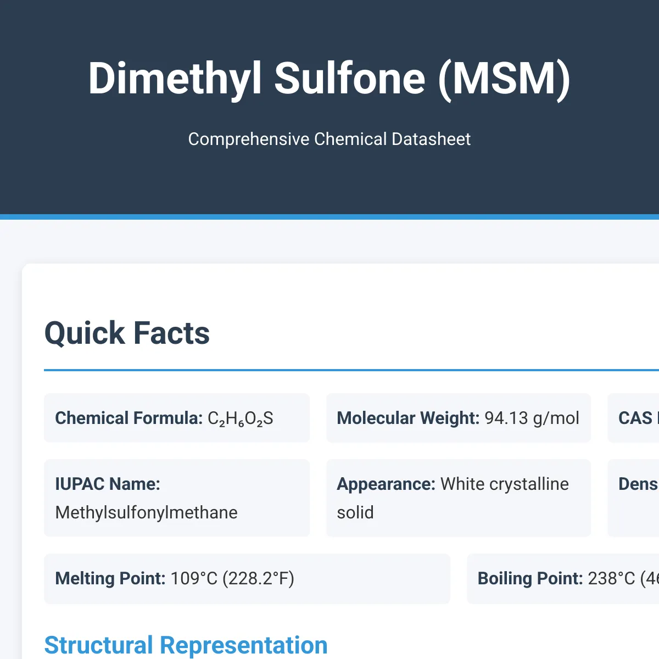Image resolution: width=659 pixels, height=659 pixels.
Task: Click the Comprehensive Chemical Datasheet subtitle
Action: click(329, 139)
